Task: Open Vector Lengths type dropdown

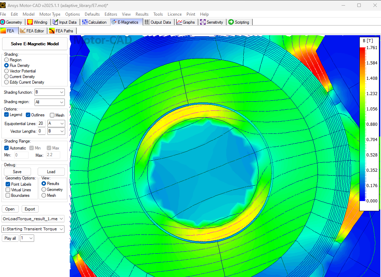Action: (x=56, y=131)
